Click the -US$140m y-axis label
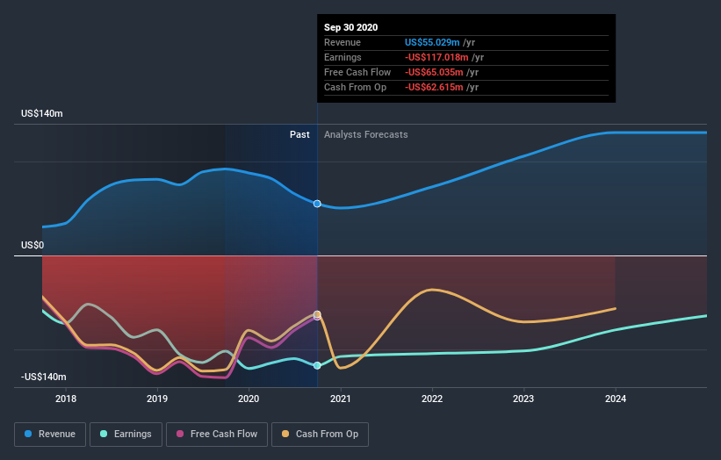 pos(44,377)
